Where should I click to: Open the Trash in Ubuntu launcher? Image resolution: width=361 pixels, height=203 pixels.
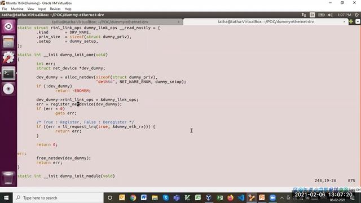pyautogui.click(x=8, y=178)
